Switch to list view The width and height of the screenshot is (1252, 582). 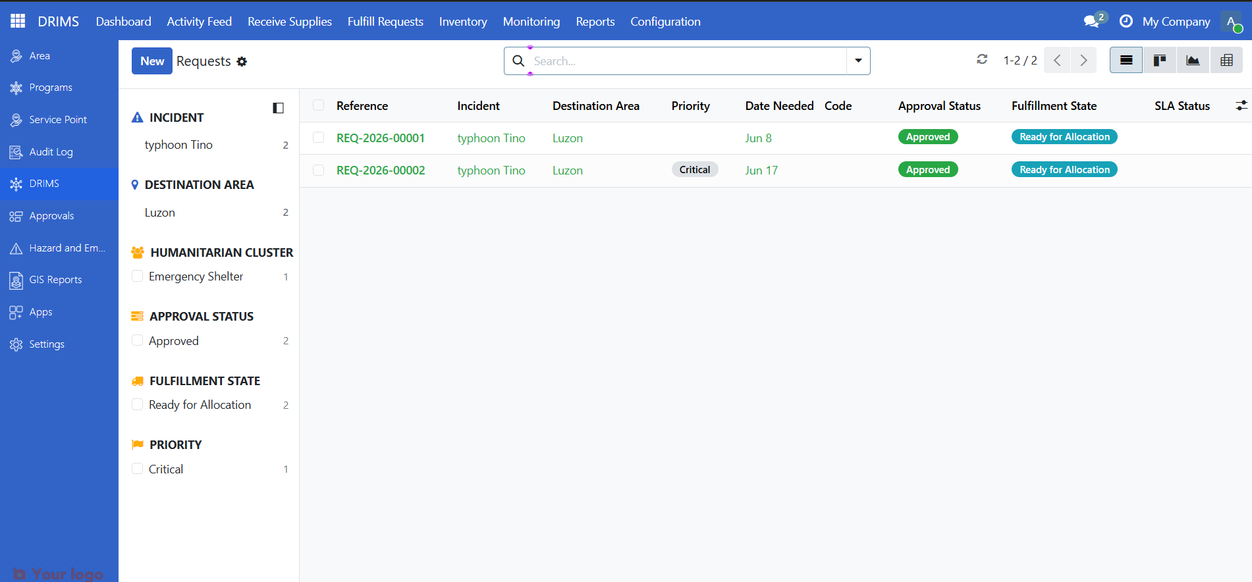tap(1126, 61)
